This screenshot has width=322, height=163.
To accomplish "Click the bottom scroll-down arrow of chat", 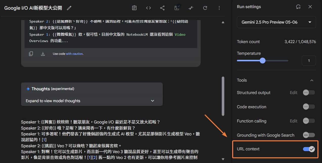I will click(x=223, y=159).
